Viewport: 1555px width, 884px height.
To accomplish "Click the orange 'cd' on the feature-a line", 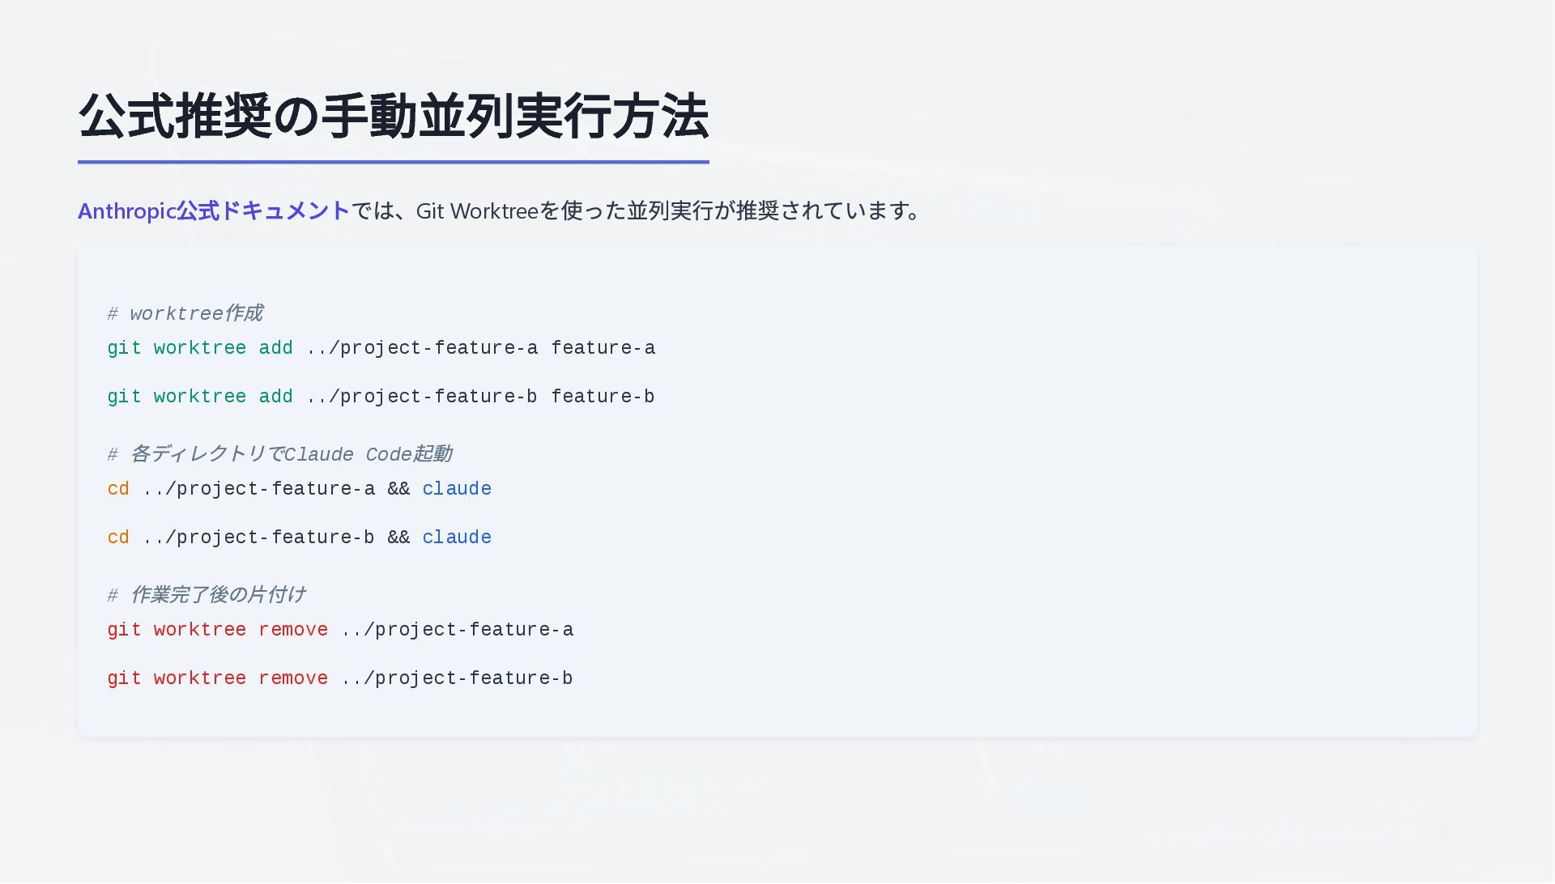I will 118,490.
